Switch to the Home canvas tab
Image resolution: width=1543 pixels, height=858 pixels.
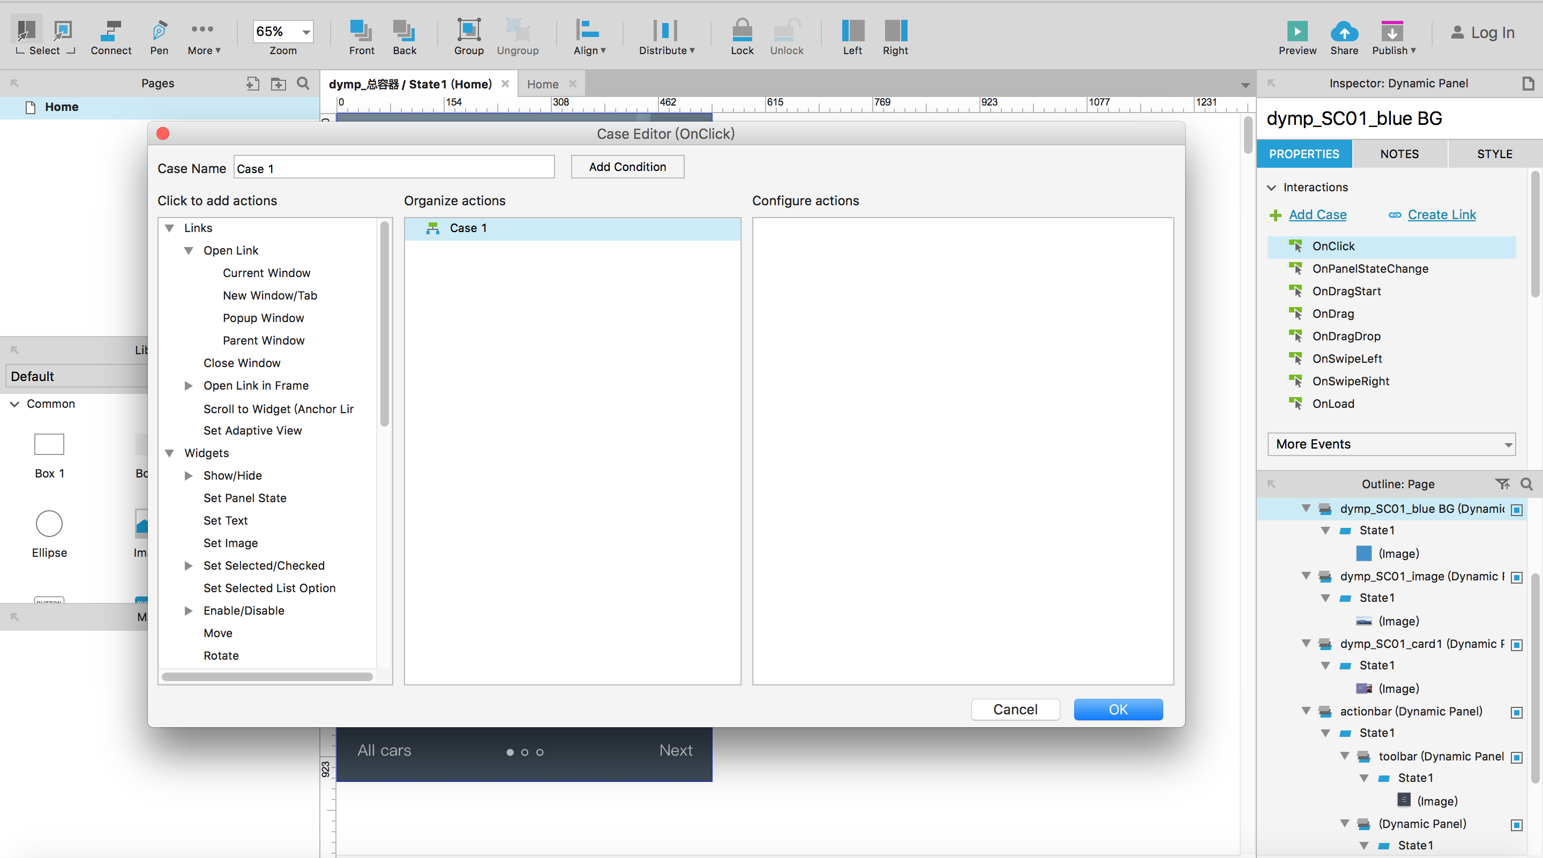542,85
